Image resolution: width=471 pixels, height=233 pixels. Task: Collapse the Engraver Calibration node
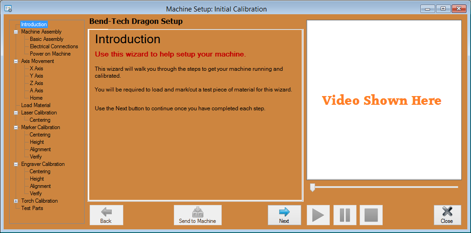(x=16, y=164)
